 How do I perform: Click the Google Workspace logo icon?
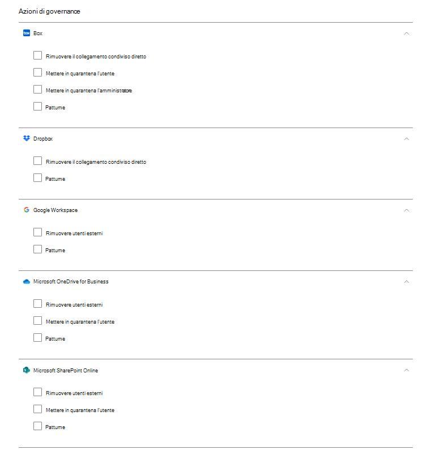point(26,210)
